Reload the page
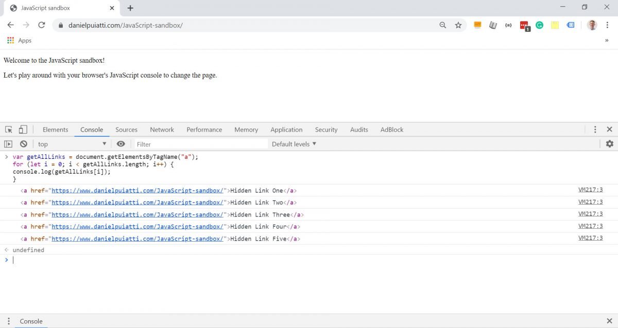 coord(42,25)
